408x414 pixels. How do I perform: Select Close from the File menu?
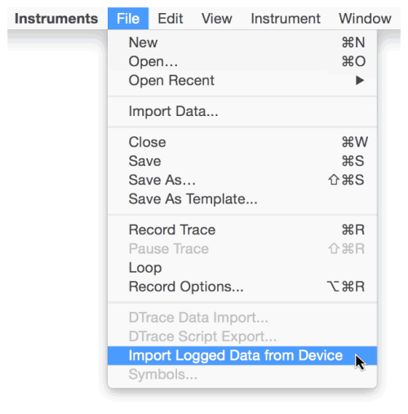[242, 142]
